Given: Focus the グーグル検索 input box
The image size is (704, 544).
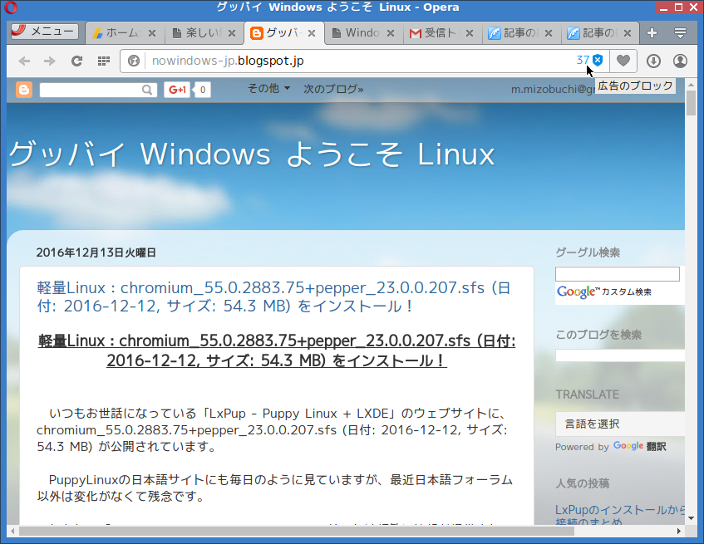Looking at the screenshot, I should pos(618,274).
